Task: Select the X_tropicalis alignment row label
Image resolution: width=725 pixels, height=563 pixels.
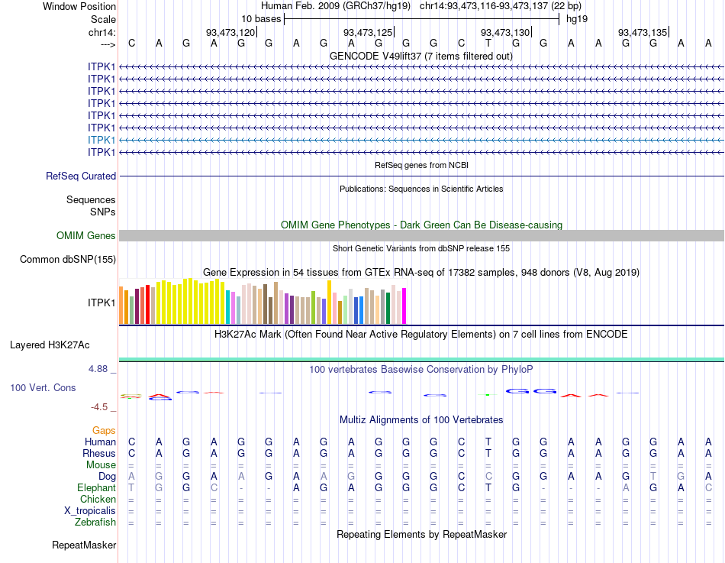Action: [90, 511]
